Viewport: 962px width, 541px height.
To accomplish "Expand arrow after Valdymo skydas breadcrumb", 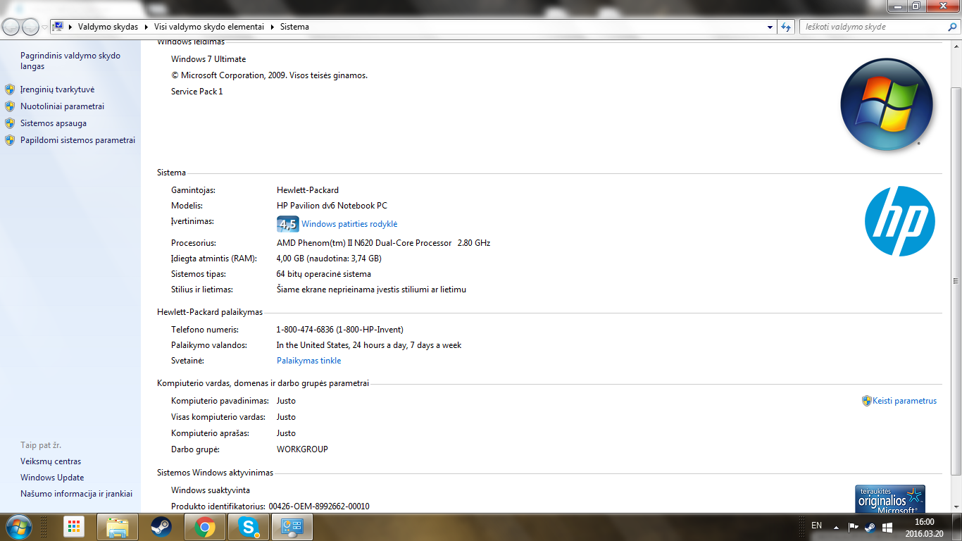I will click(x=146, y=27).
